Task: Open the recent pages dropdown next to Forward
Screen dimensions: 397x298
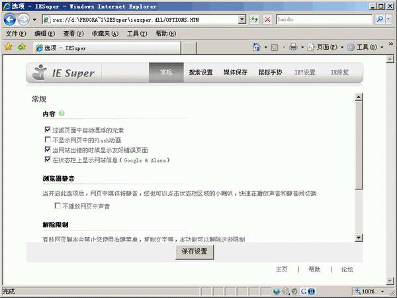Action: (34, 19)
